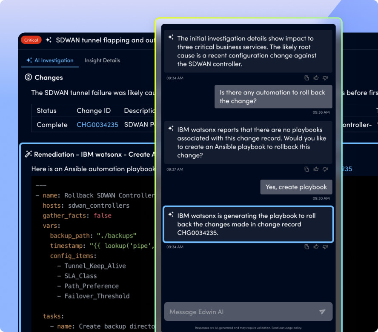Click the Remediation magic wand icon
This screenshot has width=378, height=332.
[29, 154]
